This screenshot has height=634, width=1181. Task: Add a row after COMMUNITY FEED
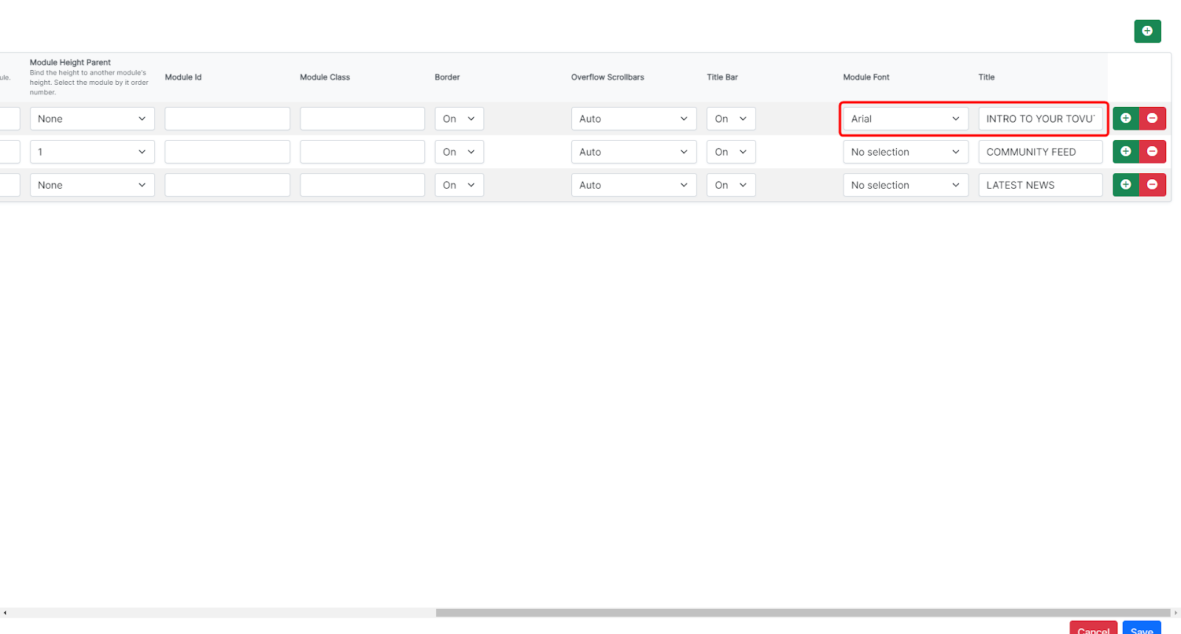pyautogui.click(x=1126, y=151)
